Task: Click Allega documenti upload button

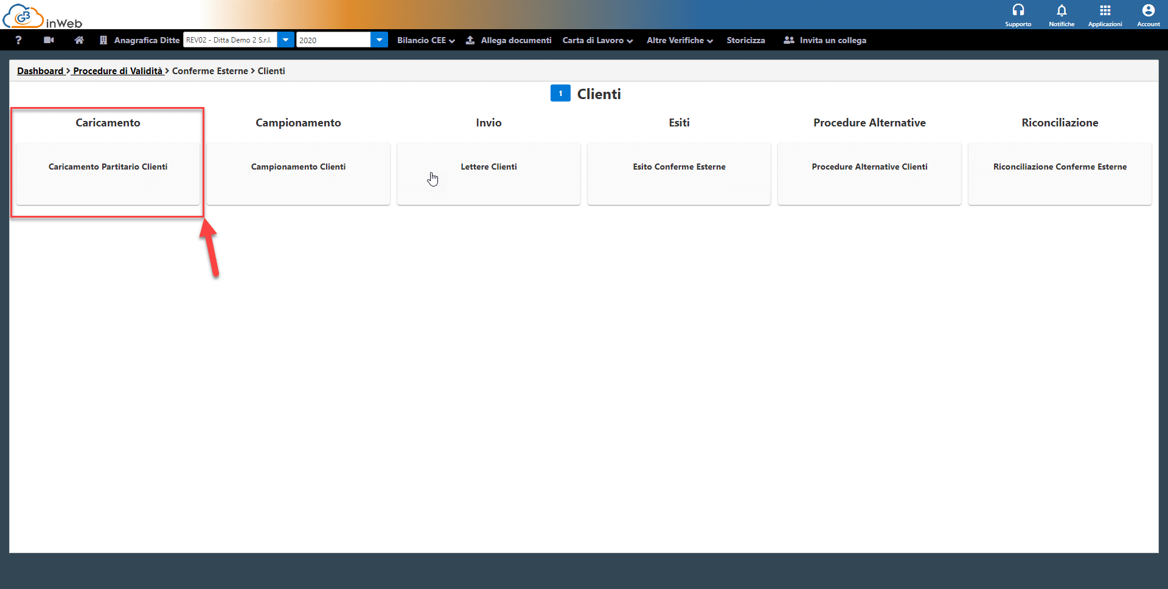Action: click(x=509, y=40)
